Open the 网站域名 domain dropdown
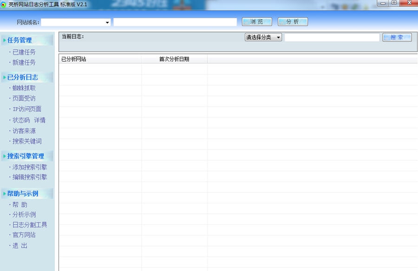Image resolution: width=418 pixels, height=271 pixels. [x=107, y=22]
